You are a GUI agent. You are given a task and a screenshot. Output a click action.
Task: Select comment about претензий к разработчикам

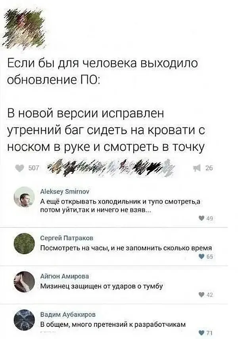pyautogui.click(x=113, y=324)
